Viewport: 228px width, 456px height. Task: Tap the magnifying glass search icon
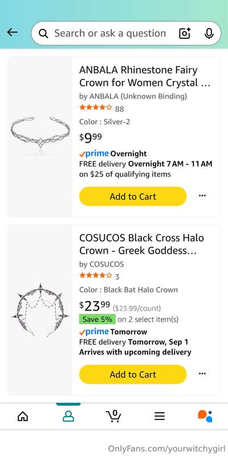click(43, 34)
